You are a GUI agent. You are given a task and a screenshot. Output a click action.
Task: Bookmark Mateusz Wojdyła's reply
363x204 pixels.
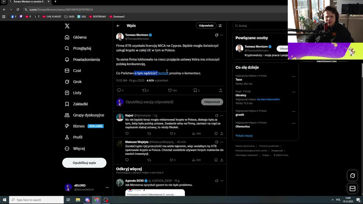click(216, 160)
